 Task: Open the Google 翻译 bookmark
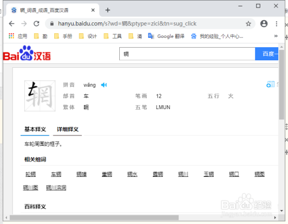point(166,36)
